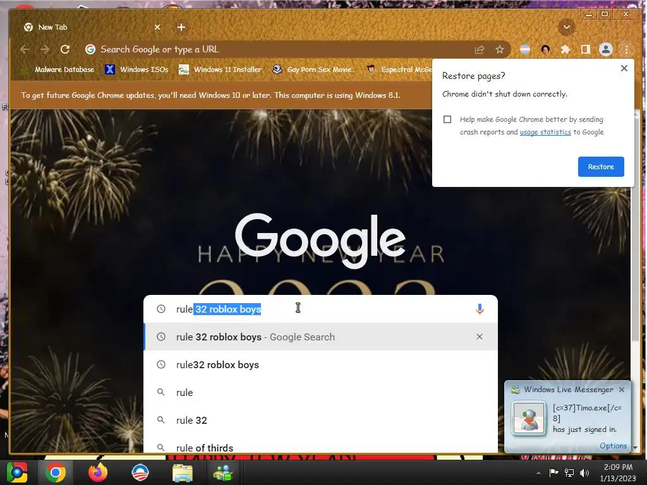Open the usage statistics link
The image size is (647, 485).
(545, 132)
